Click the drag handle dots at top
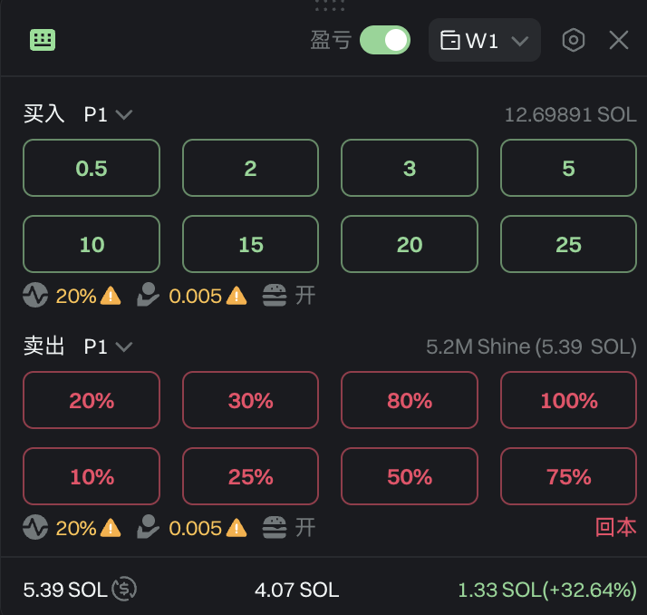The height and width of the screenshot is (615, 647). click(330, 5)
